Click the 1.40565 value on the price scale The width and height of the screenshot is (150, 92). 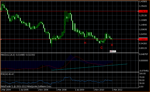pyautogui.click(x=143, y=1)
